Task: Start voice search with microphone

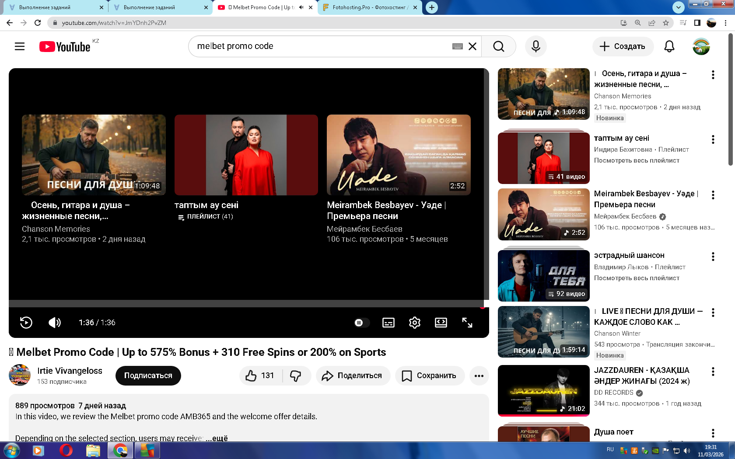Action: click(536, 46)
